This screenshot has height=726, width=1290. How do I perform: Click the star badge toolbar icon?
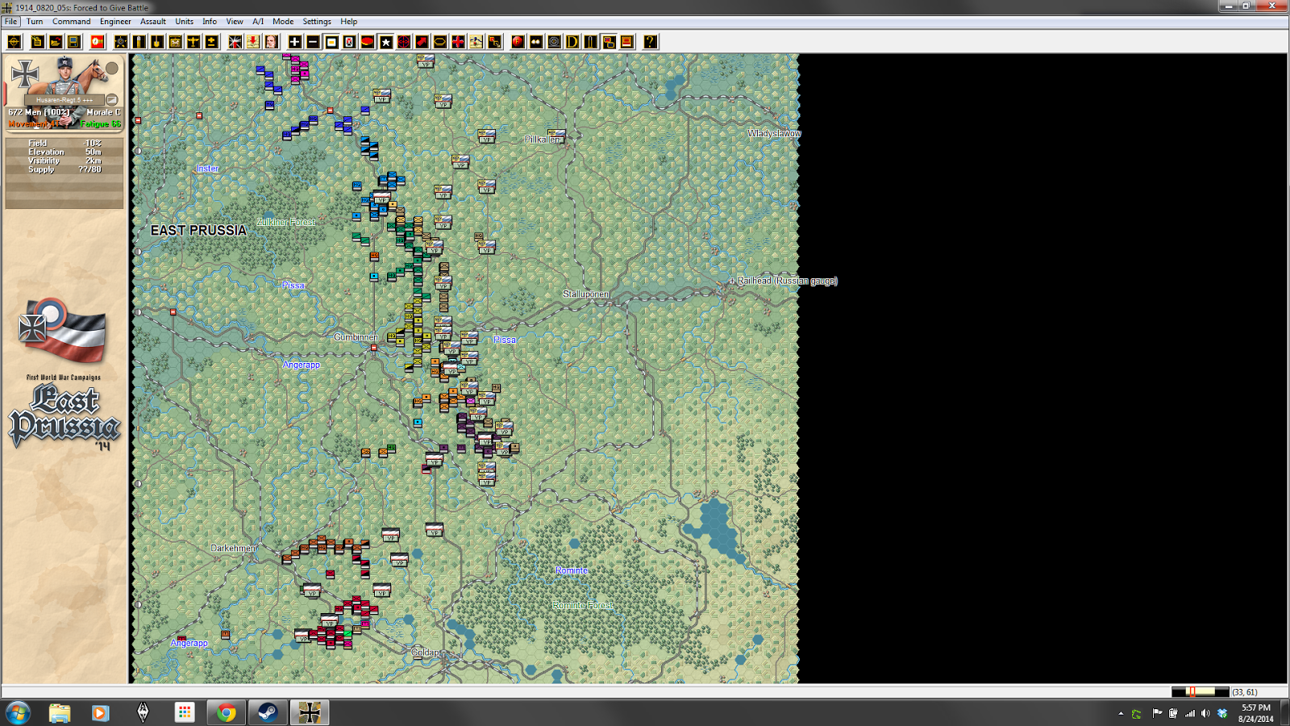[x=121, y=42]
